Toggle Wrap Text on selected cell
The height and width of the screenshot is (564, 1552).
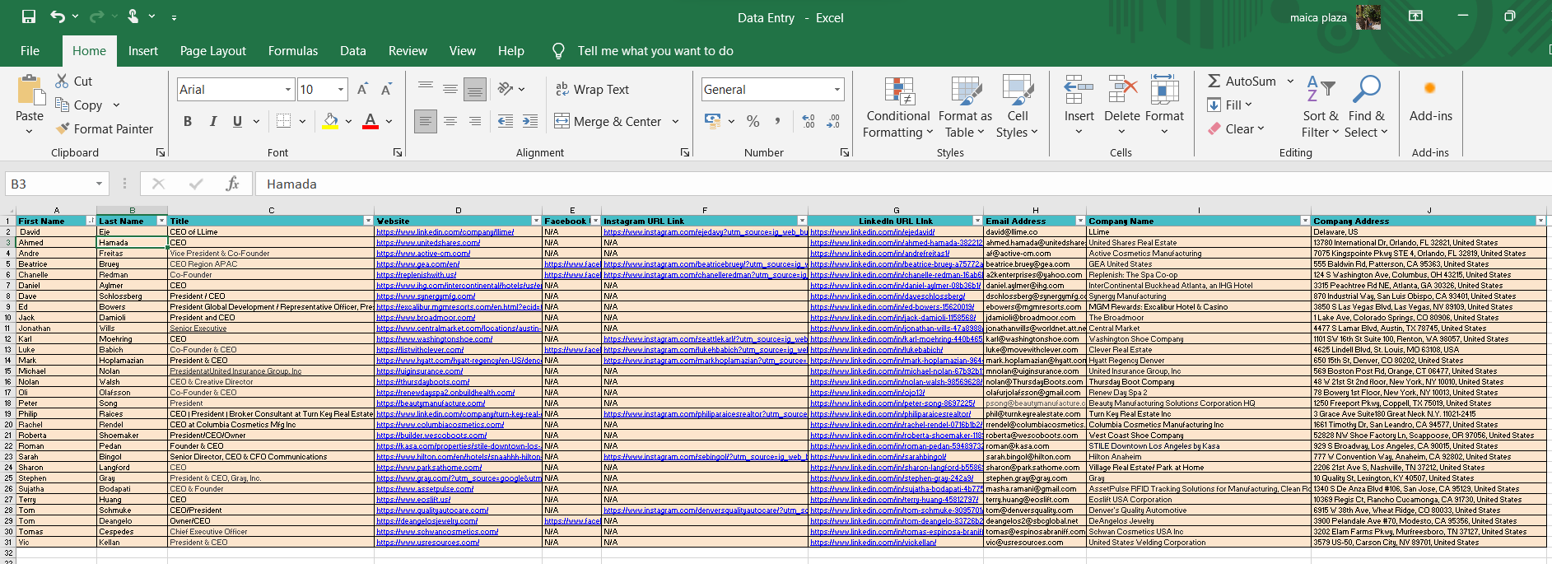(592, 89)
